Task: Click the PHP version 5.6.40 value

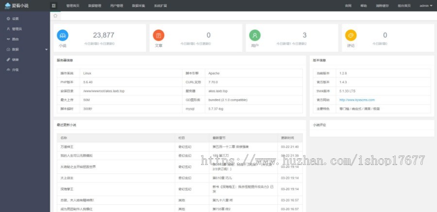Action: click(x=88, y=82)
